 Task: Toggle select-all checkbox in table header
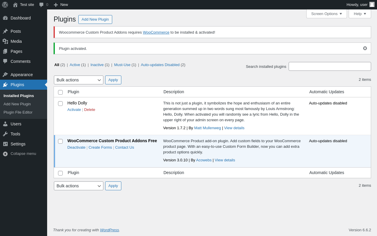click(60, 92)
